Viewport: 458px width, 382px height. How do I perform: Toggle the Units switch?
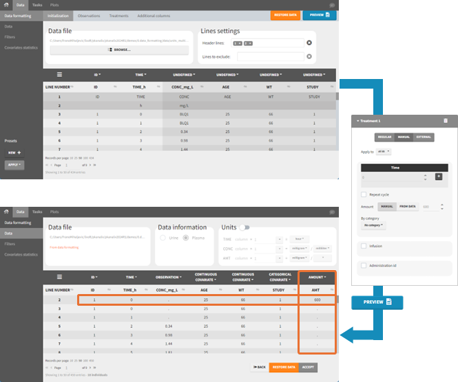pyautogui.click(x=244, y=227)
